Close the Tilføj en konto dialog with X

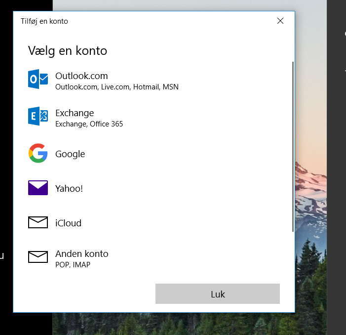(280, 21)
